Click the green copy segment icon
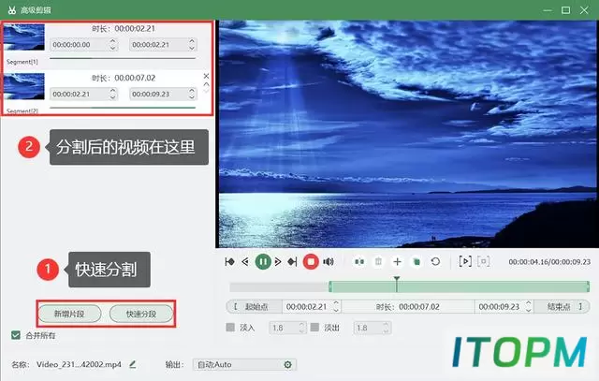The image size is (599, 381). pyautogui.click(x=416, y=262)
